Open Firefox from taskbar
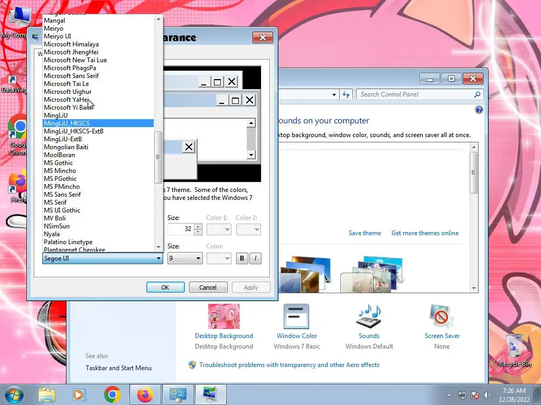The width and height of the screenshot is (541, 405). click(x=145, y=394)
